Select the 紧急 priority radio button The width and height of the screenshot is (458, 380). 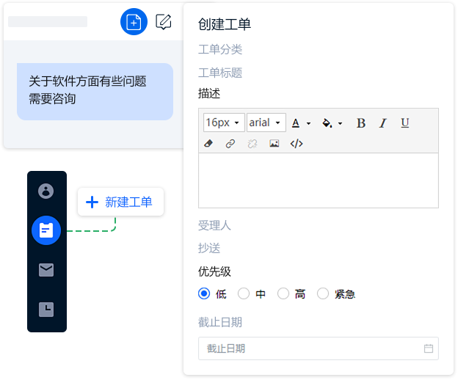click(x=323, y=294)
